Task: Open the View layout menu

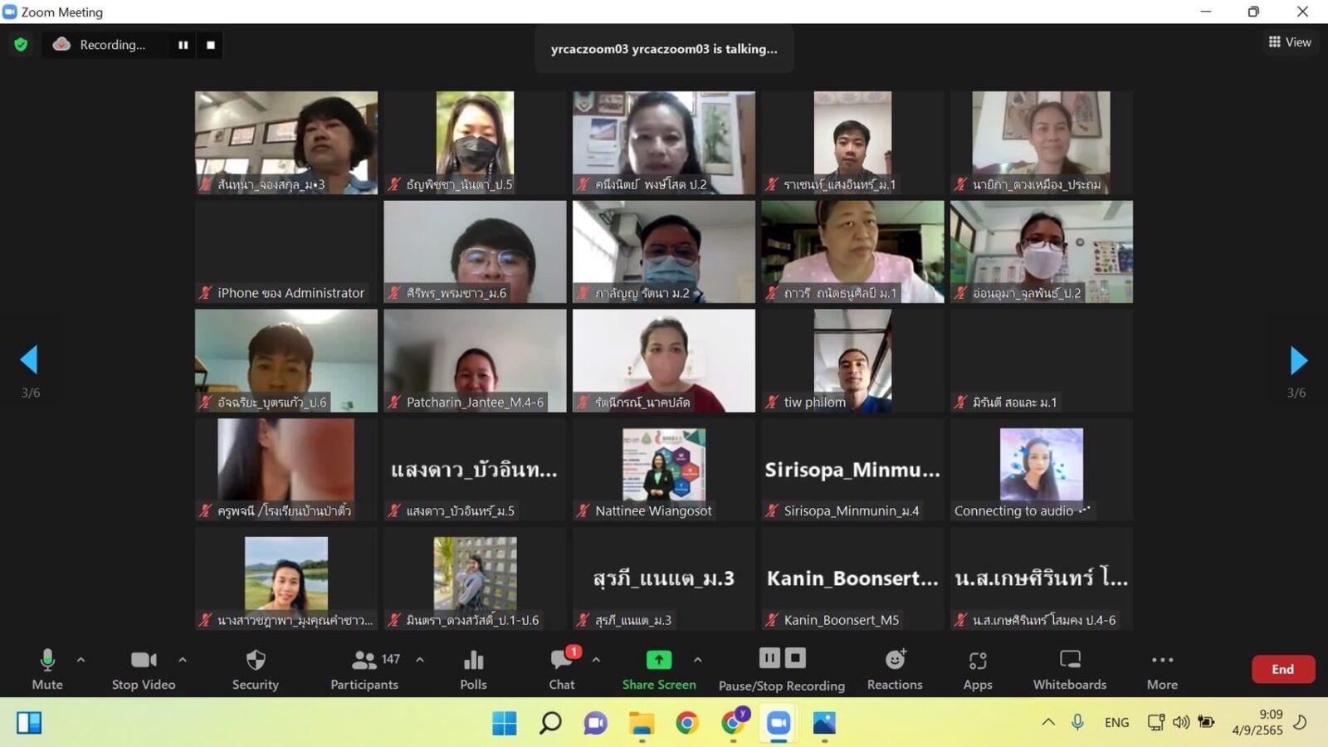Action: (1290, 42)
